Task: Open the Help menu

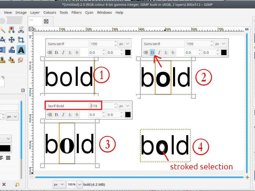Action: coord(119,12)
